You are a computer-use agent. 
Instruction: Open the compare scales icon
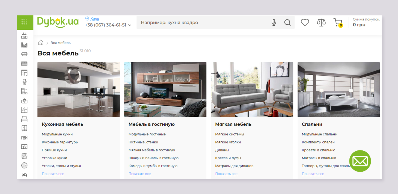(x=321, y=23)
